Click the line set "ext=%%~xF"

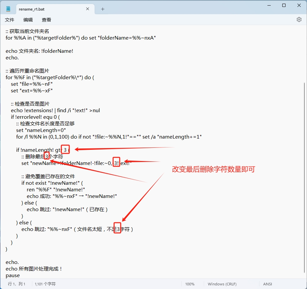pyautogui.click(x=32, y=90)
